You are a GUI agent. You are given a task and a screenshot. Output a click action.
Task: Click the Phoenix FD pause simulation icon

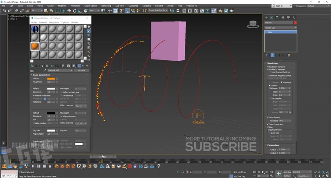coord(39,166)
